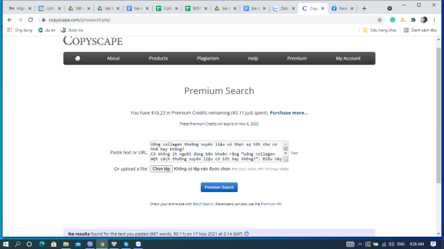Screen dimensions: 444x249
Task: Run the Premium Search button
Action: [x=219, y=187]
